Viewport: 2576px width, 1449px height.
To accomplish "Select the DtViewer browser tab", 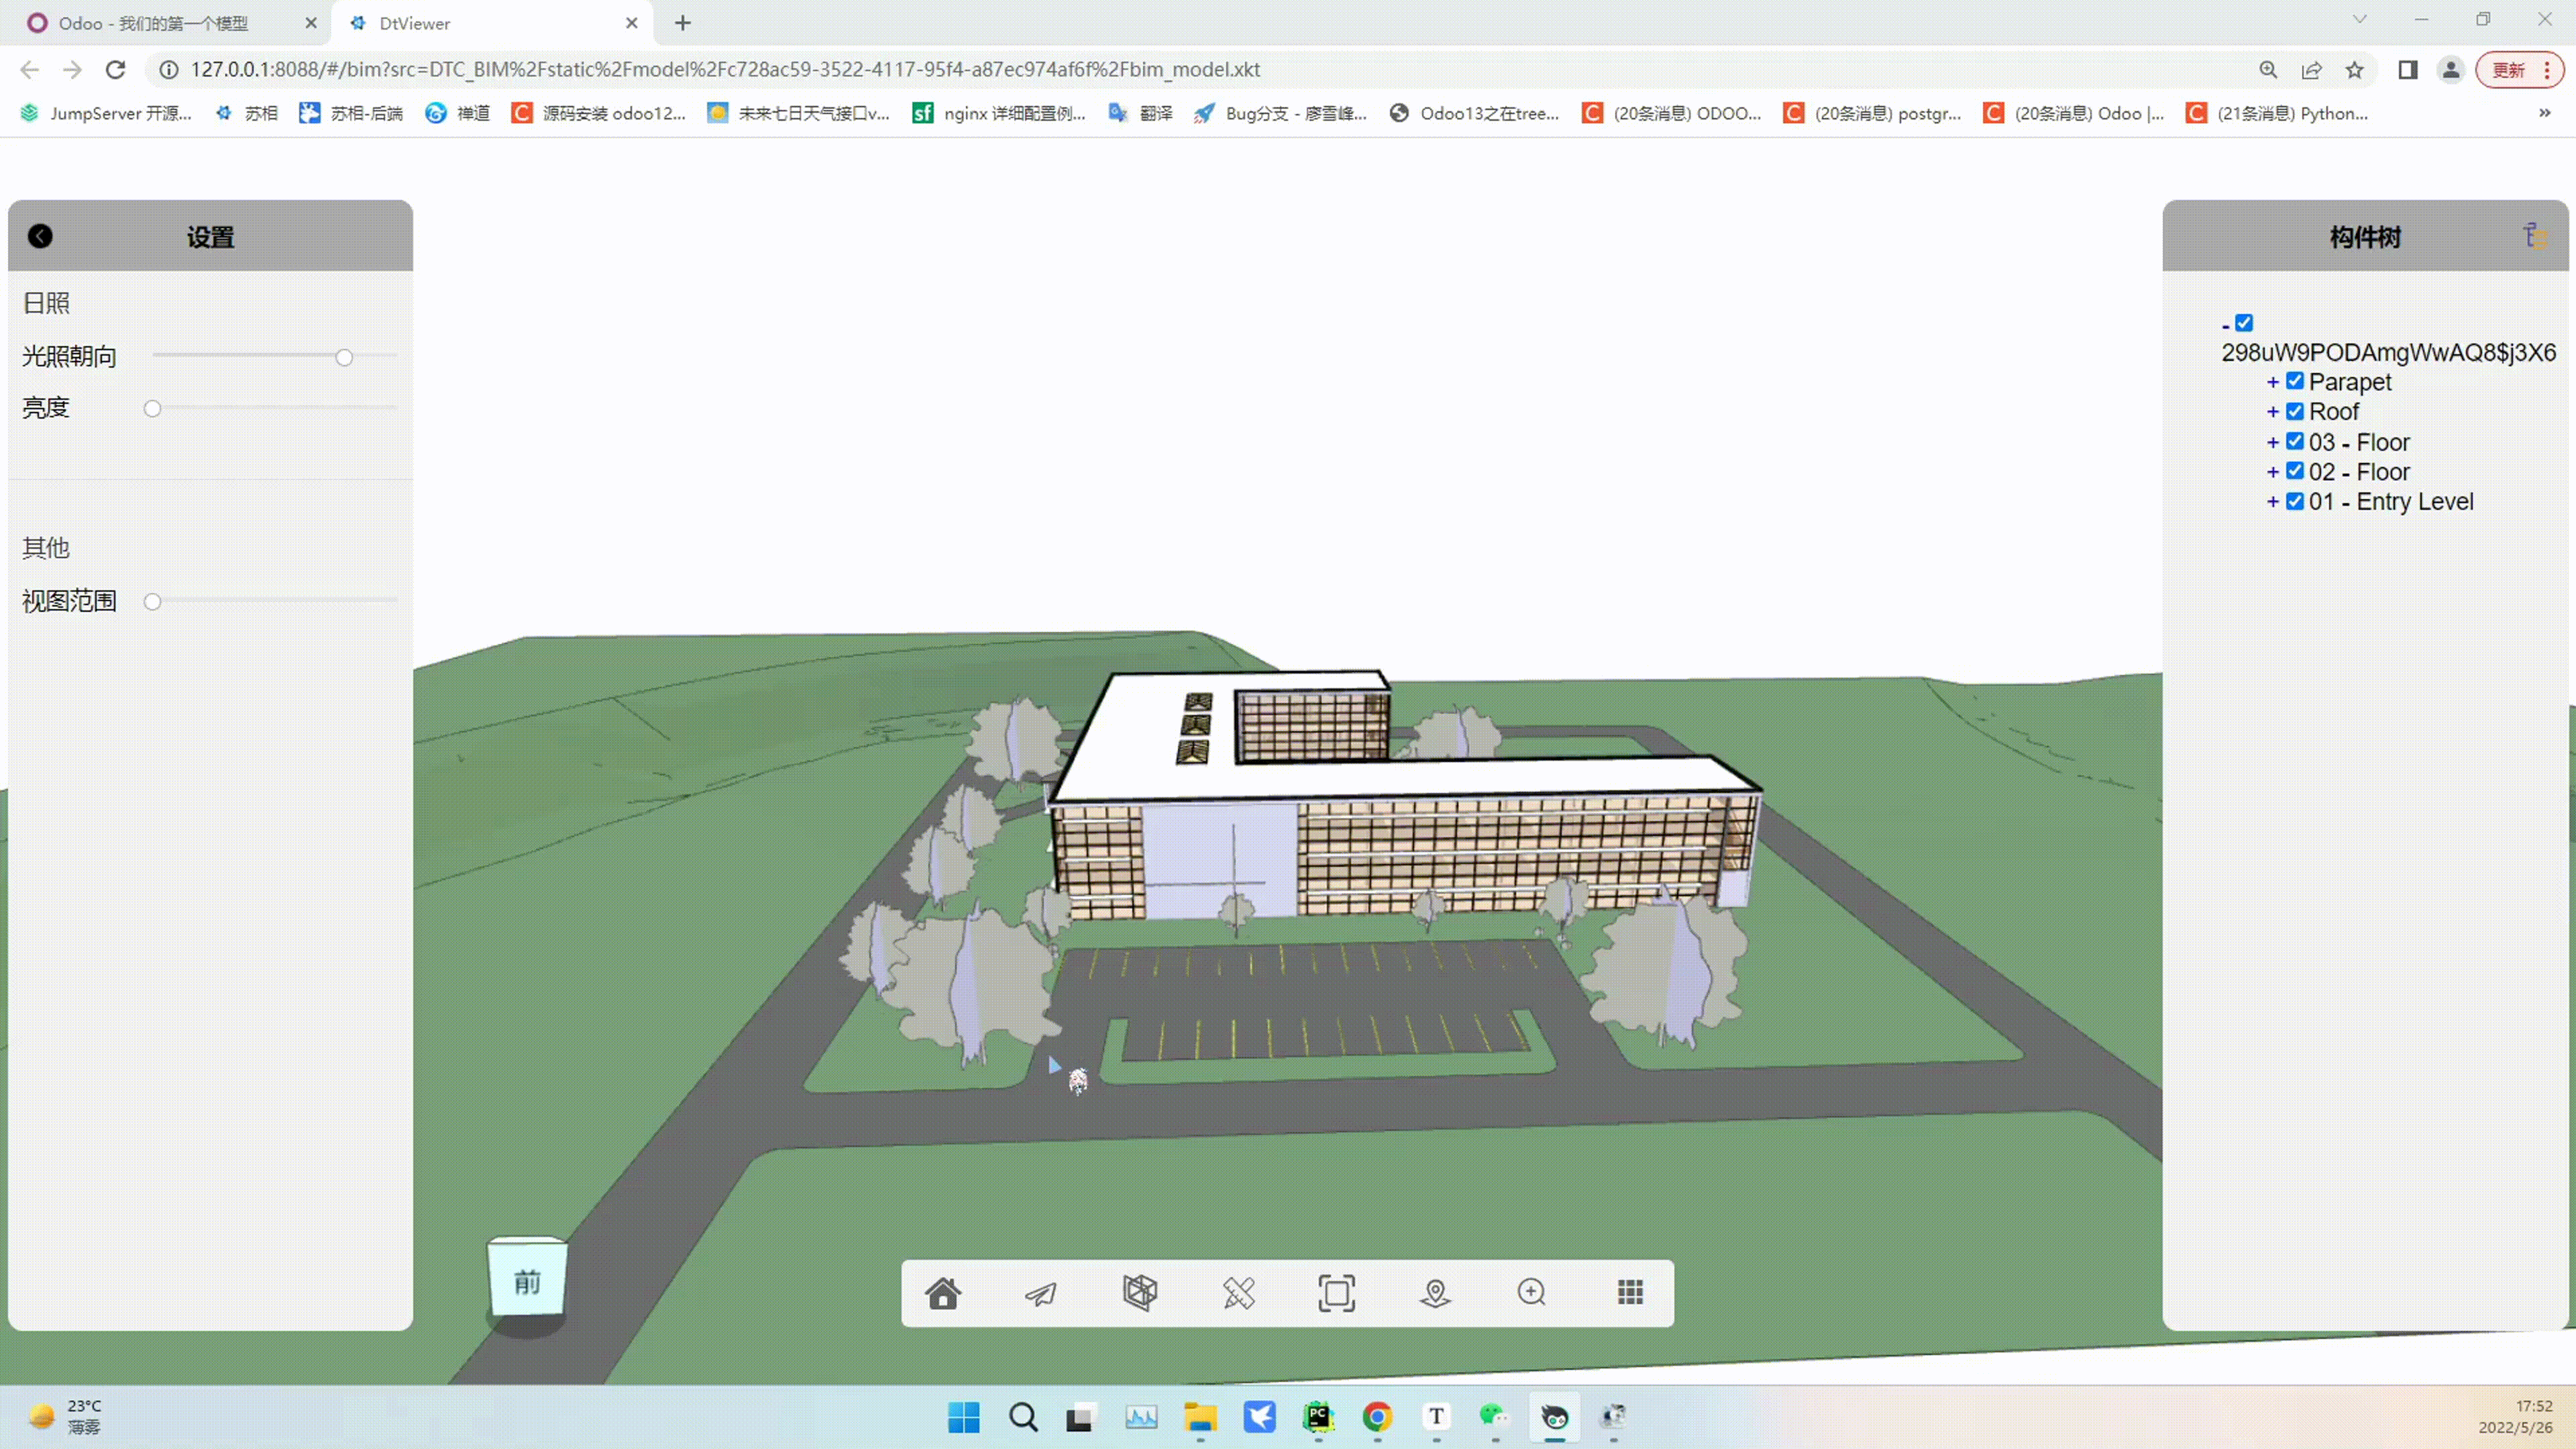I will click(x=414, y=23).
